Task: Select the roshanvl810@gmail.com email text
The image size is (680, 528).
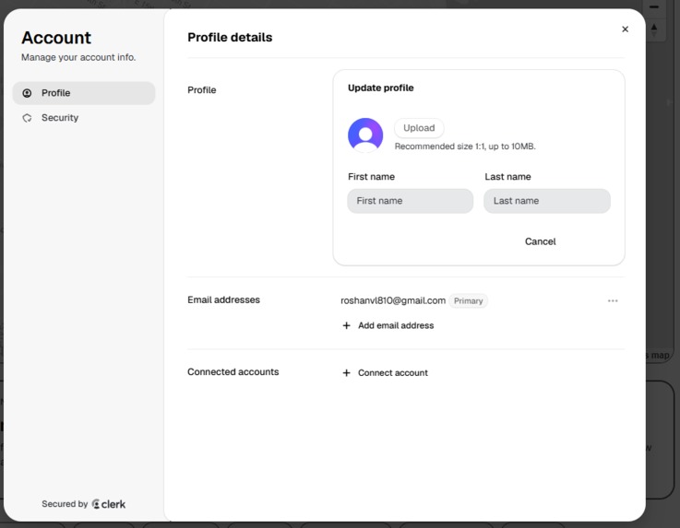Action: pos(393,300)
